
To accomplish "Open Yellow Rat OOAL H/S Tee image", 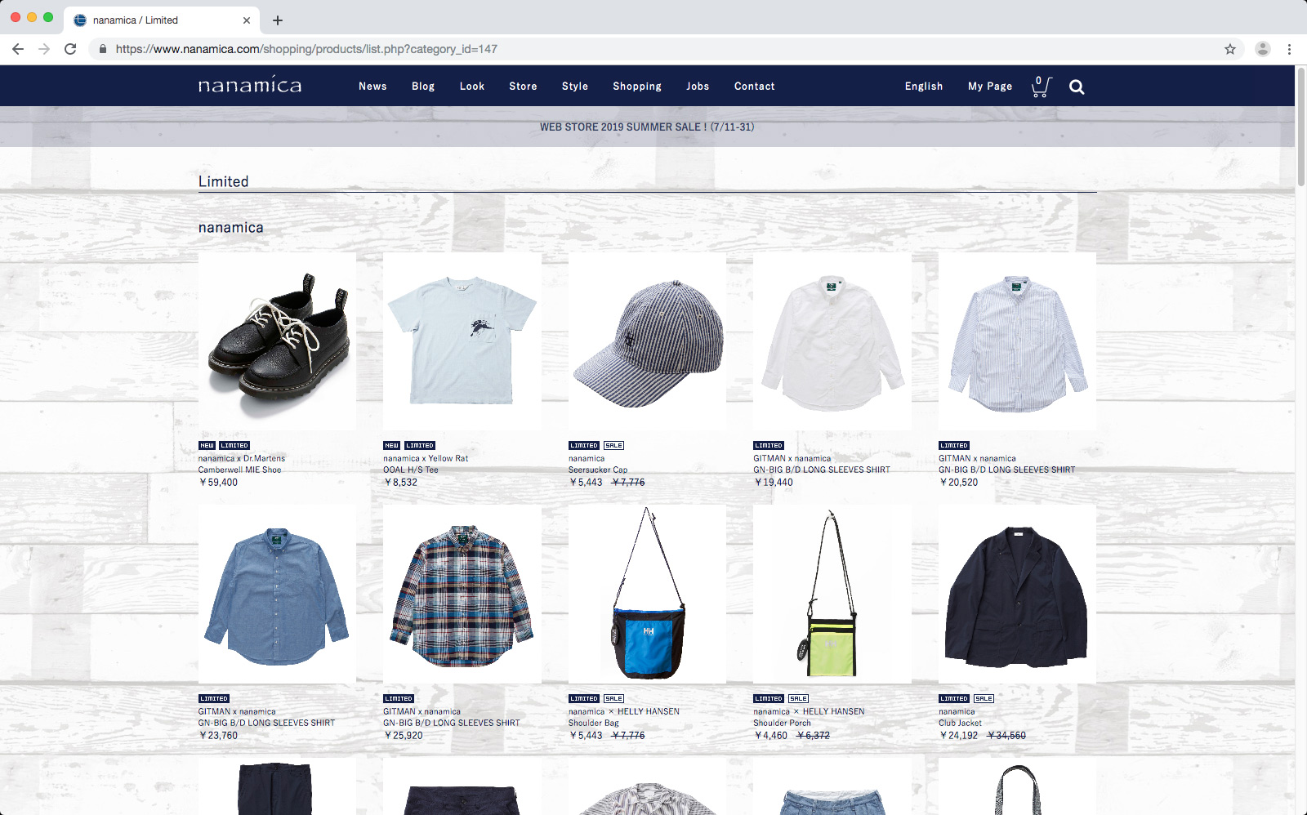I will coord(462,341).
